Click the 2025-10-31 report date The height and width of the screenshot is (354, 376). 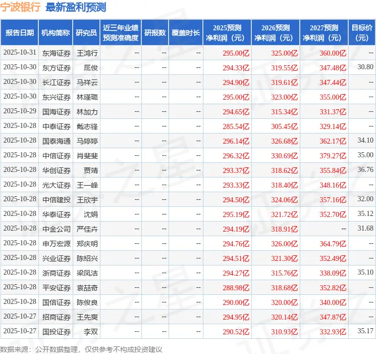click(20, 53)
